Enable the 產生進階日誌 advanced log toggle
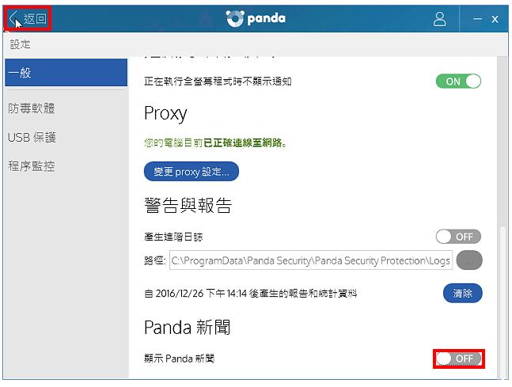Screen dimensions: 512x387 (458, 237)
